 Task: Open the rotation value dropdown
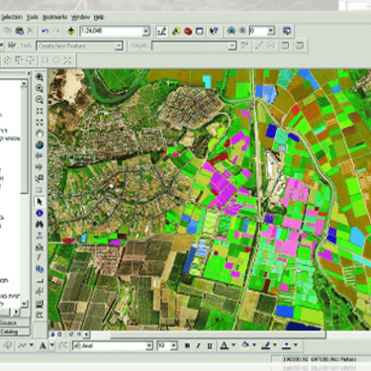(271, 31)
